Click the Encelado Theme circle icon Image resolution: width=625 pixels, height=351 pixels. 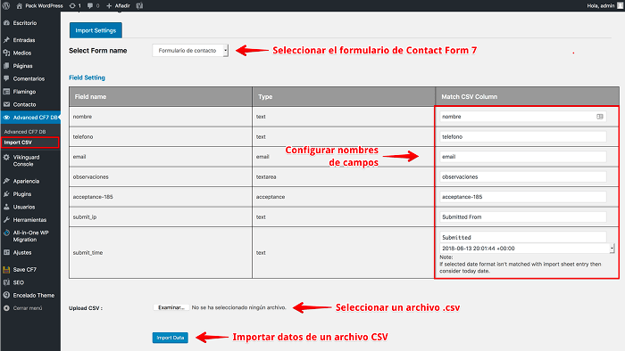tap(6, 296)
